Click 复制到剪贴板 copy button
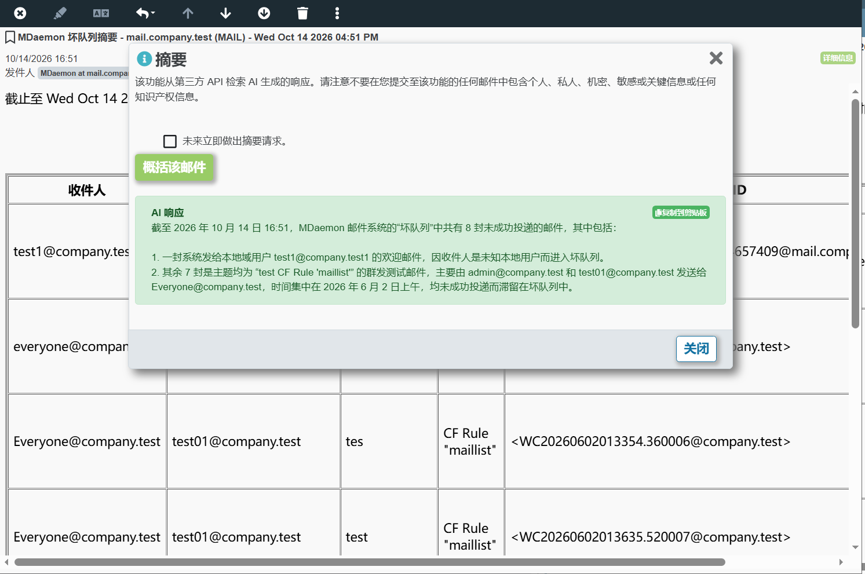Screen dimensions: 865x574 tap(681, 213)
